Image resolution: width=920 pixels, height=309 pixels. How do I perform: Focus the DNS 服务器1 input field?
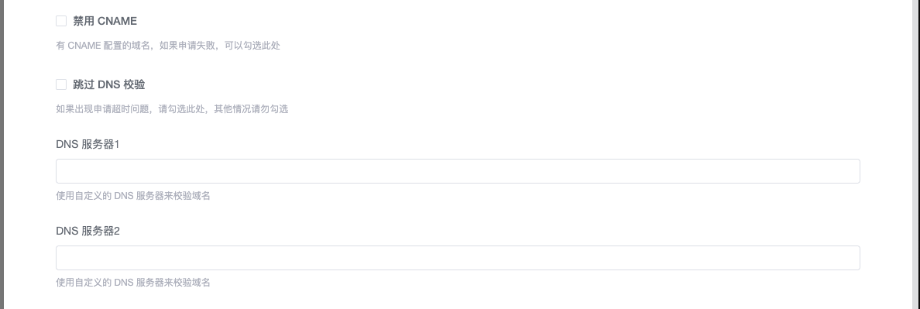coord(458,171)
